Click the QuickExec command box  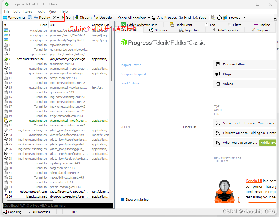58,206
